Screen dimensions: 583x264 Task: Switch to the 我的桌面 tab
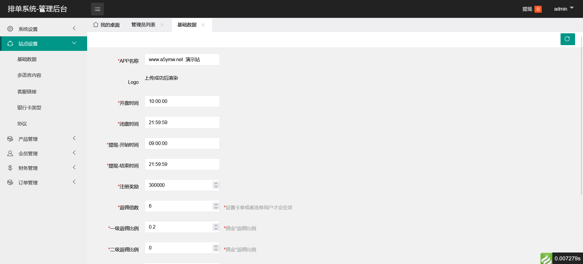click(x=107, y=25)
